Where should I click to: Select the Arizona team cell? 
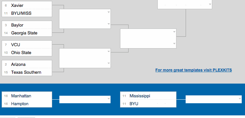pos(27,64)
